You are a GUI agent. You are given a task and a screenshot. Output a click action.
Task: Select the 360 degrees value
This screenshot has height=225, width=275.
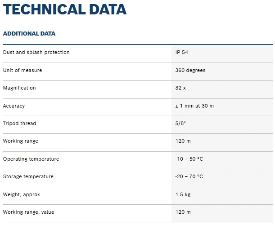point(190,70)
